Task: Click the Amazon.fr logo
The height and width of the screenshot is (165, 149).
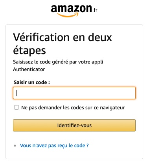Action: click(x=74, y=11)
